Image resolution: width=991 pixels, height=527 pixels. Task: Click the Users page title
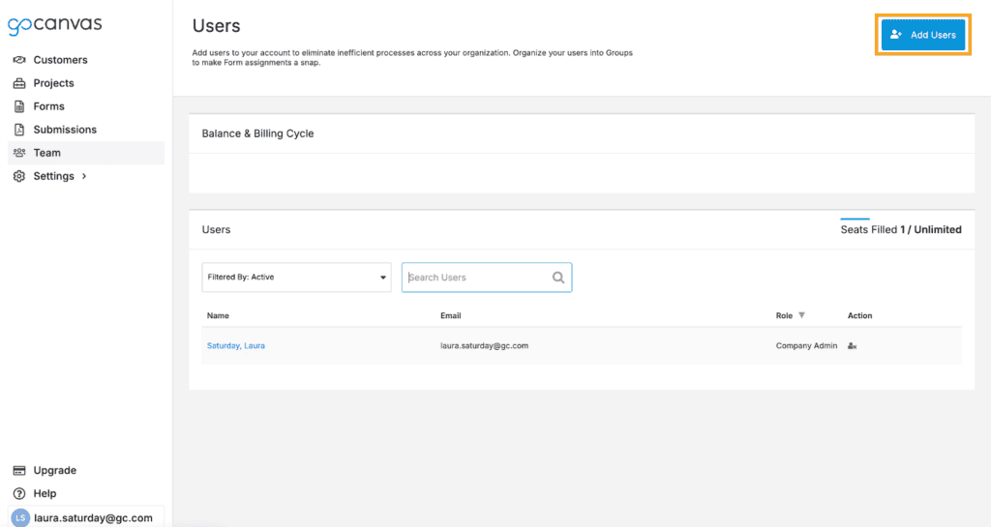click(216, 26)
